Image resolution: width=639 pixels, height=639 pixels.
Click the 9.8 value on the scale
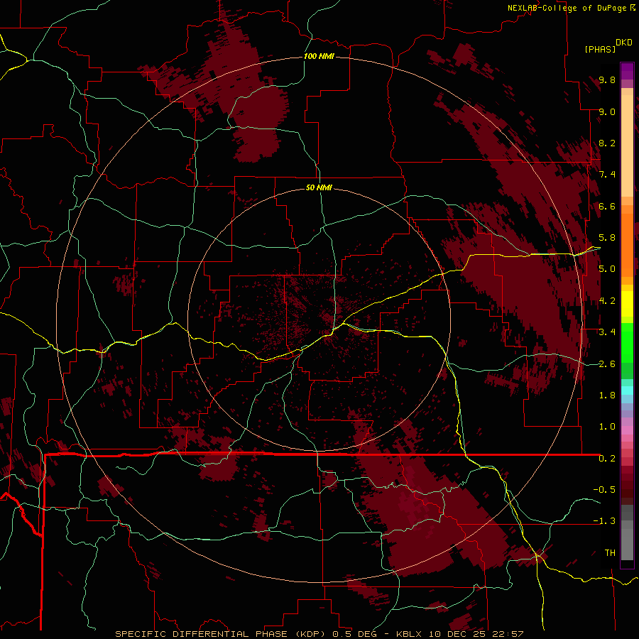607,80
